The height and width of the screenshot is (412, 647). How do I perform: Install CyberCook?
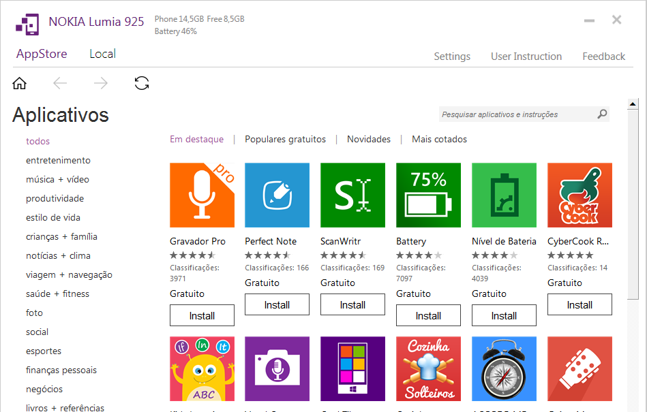coord(580,304)
